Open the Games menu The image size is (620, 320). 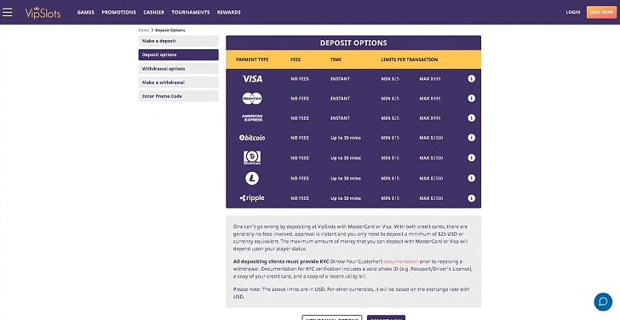pyautogui.click(x=85, y=12)
